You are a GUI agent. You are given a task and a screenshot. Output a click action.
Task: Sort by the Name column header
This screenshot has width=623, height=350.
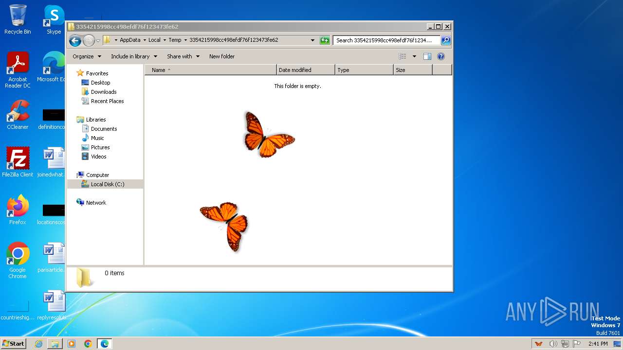(211, 70)
